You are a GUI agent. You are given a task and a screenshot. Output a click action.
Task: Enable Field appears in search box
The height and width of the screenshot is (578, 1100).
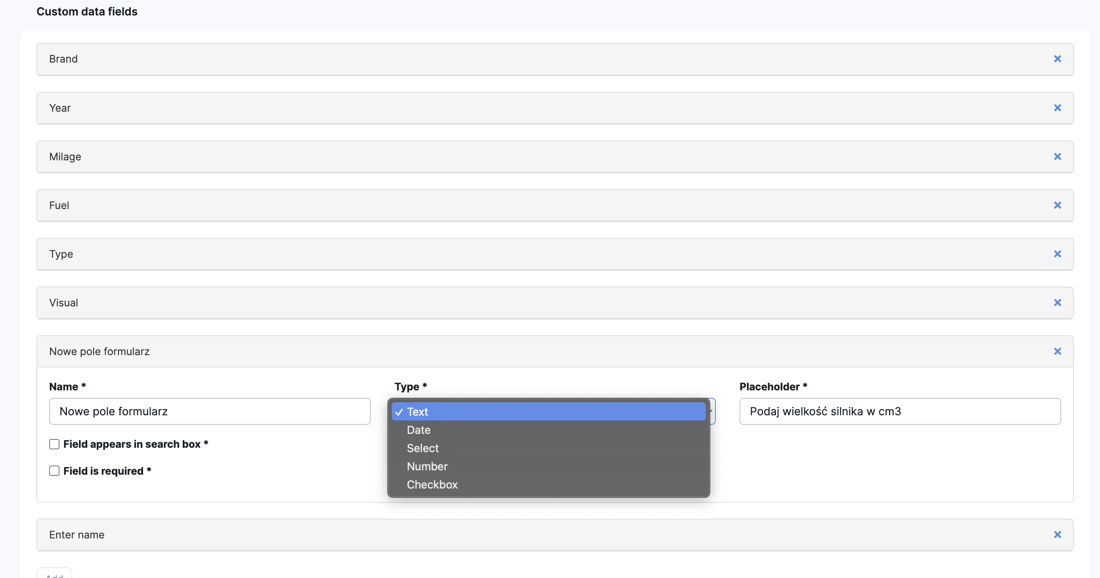click(x=54, y=444)
